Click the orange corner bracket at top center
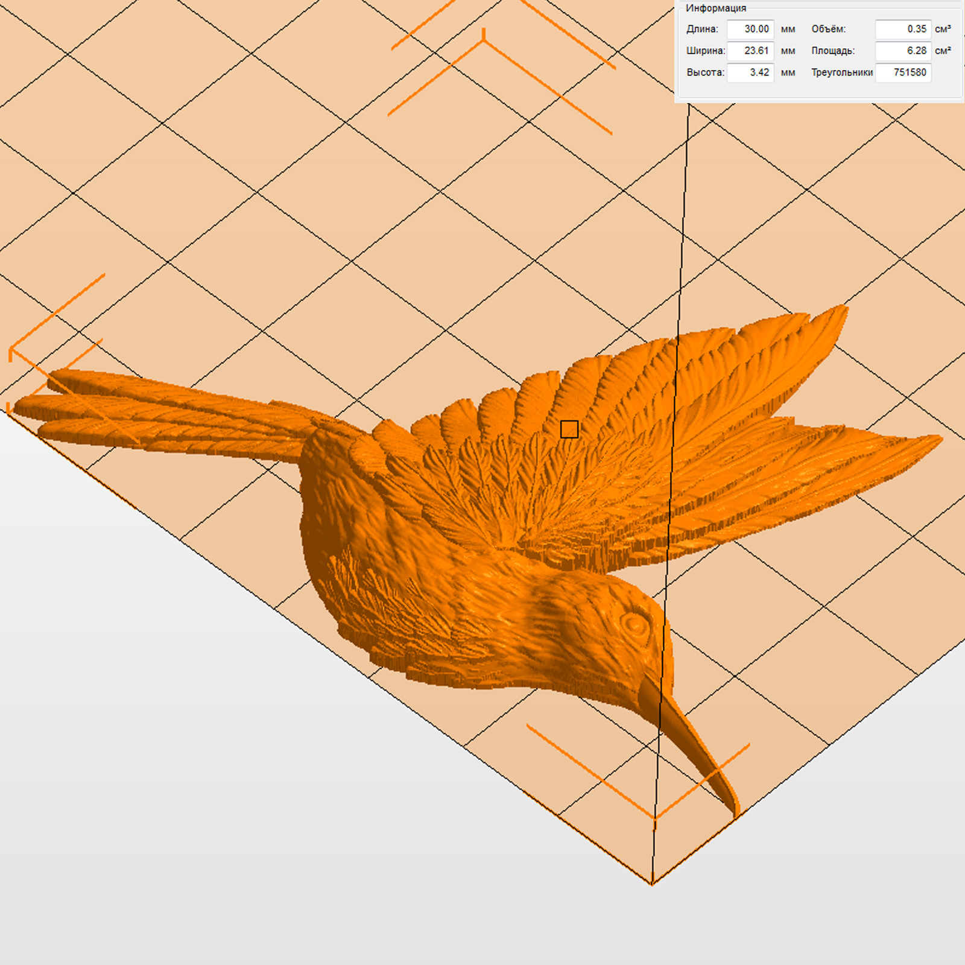The width and height of the screenshot is (965, 965). 483,40
